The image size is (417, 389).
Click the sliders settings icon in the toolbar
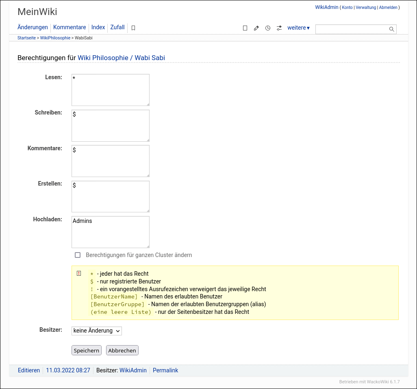click(x=279, y=28)
